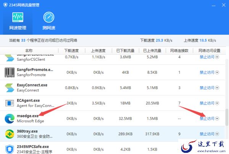This screenshot has width=229, height=154.
Task: Select the EasyConnect.exe program name
Action: (32, 85)
